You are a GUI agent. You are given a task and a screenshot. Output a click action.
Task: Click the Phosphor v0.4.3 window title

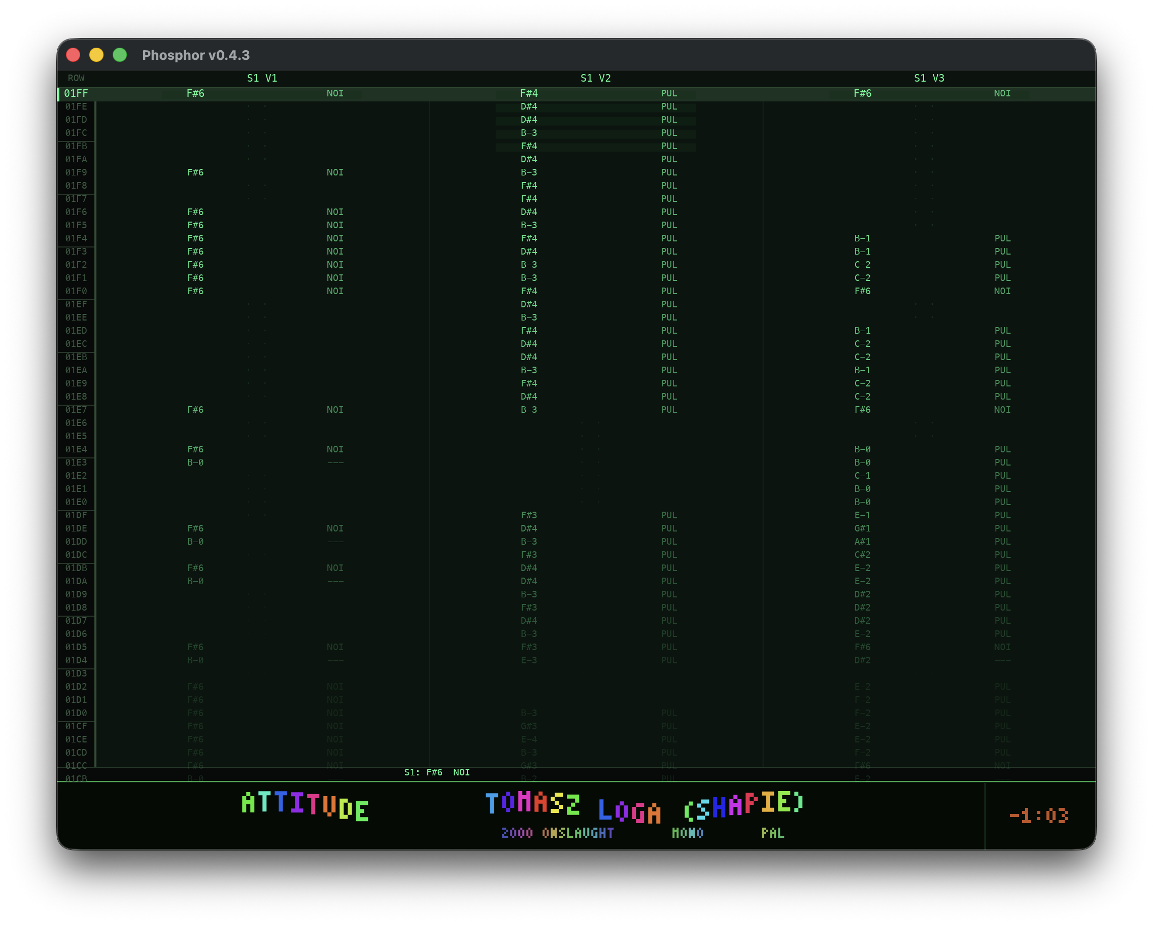pos(196,55)
